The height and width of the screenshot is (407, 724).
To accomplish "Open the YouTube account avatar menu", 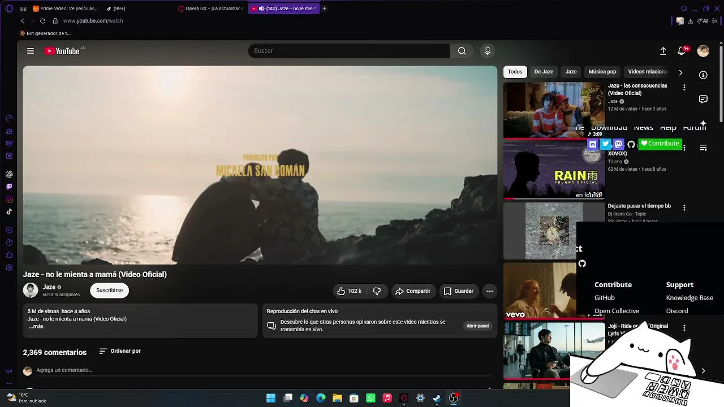I will 703,51.
